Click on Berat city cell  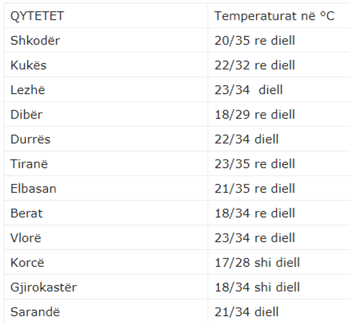coord(26,213)
